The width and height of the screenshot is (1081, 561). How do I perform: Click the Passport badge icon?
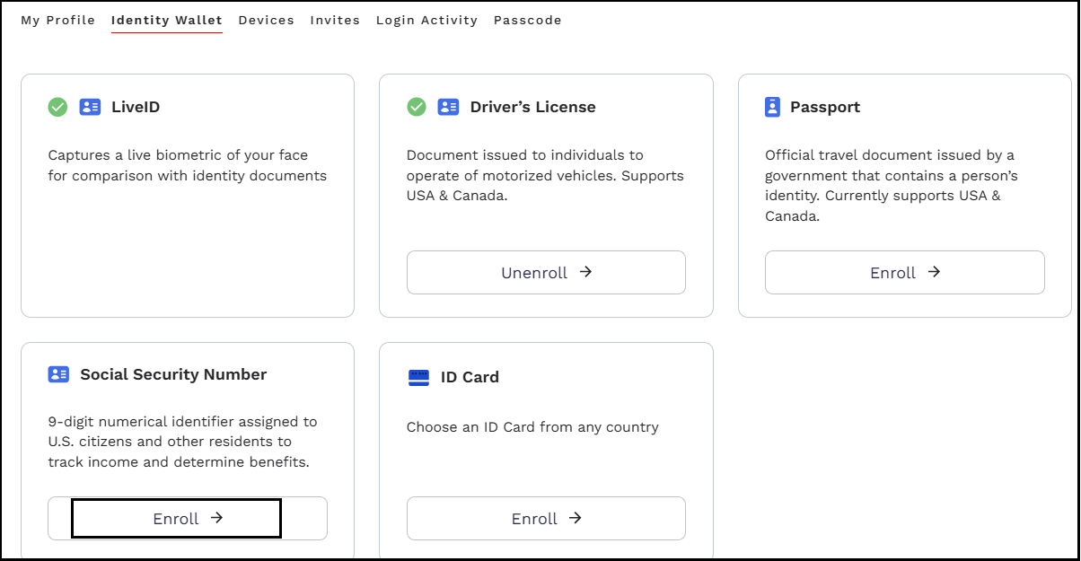tap(772, 107)
